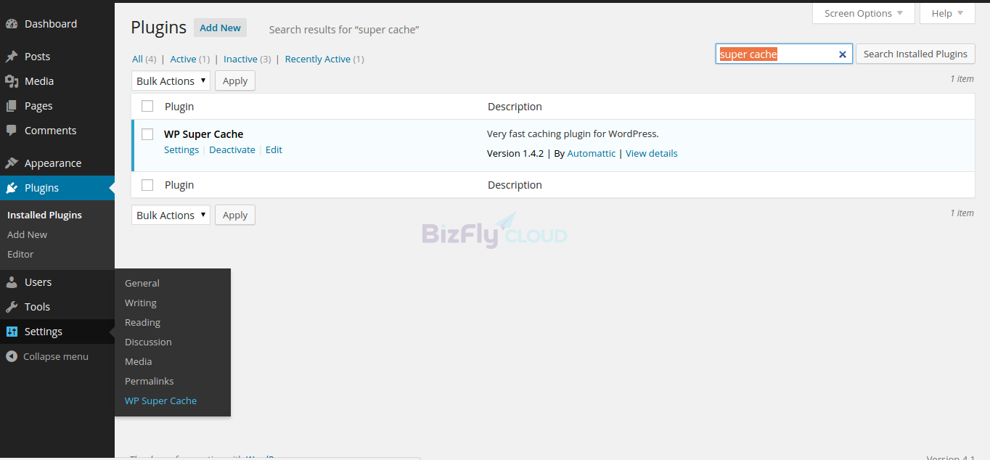The height and width of the screenshot is (460, 990).
Task: Click the Appearance paintbrush icon
Action: pos(12,163)
